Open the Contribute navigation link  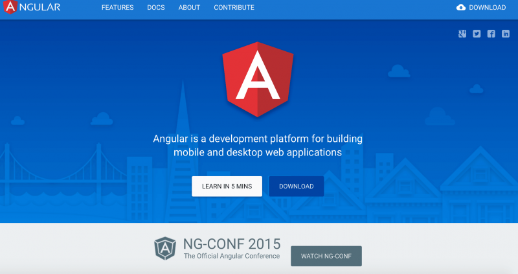[234, 8]
